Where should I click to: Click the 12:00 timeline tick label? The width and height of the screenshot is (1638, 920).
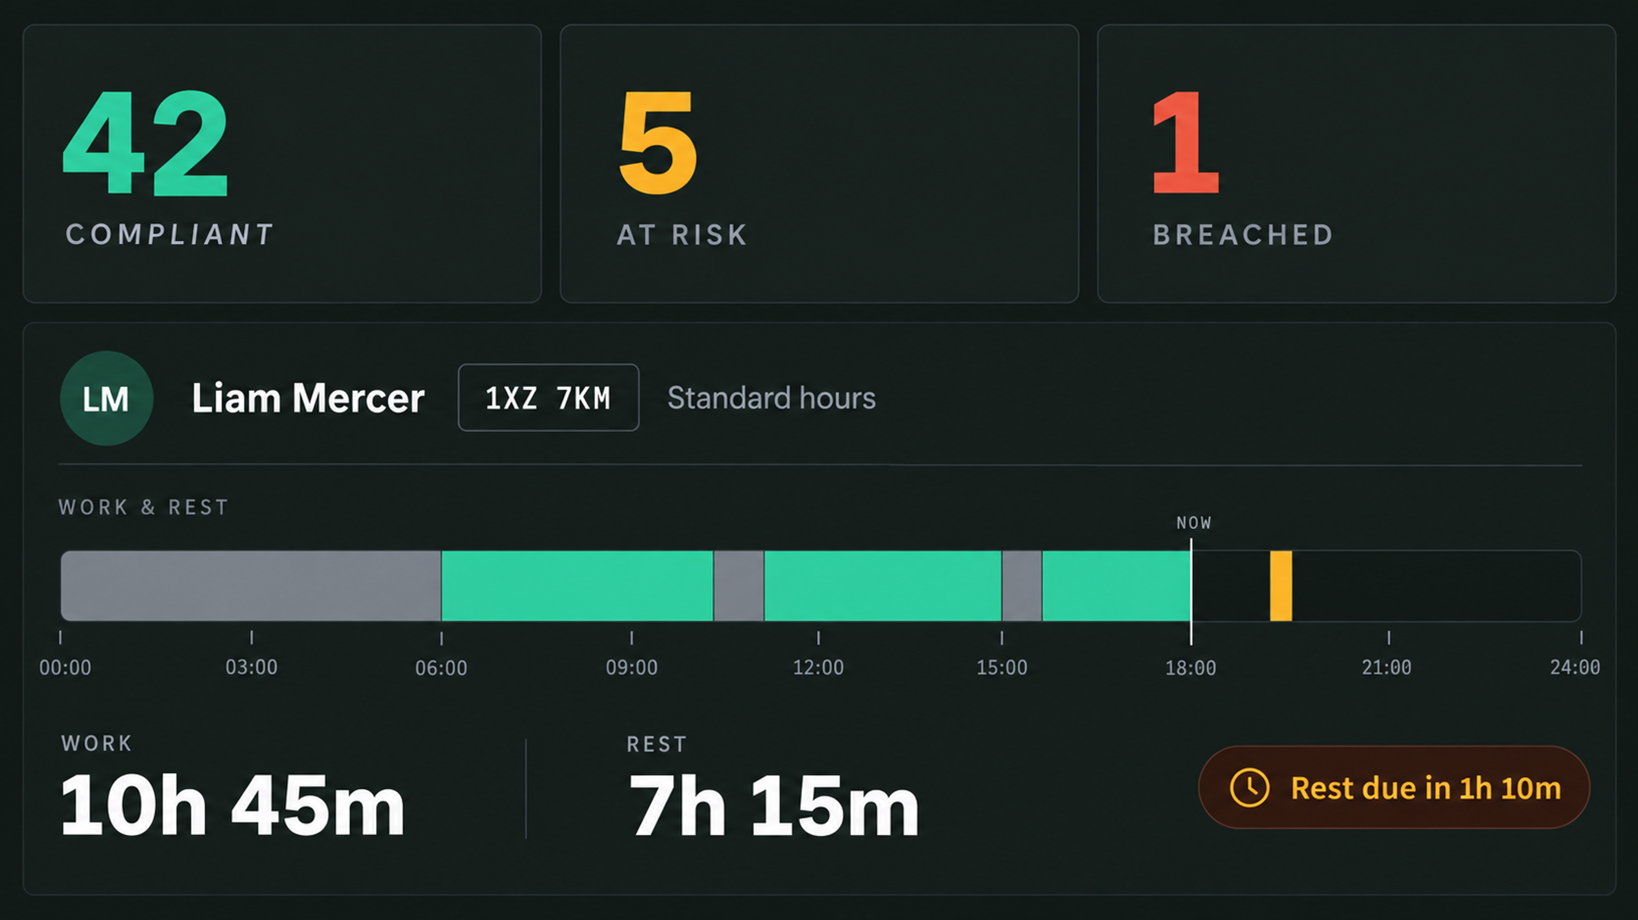point(818,668)
